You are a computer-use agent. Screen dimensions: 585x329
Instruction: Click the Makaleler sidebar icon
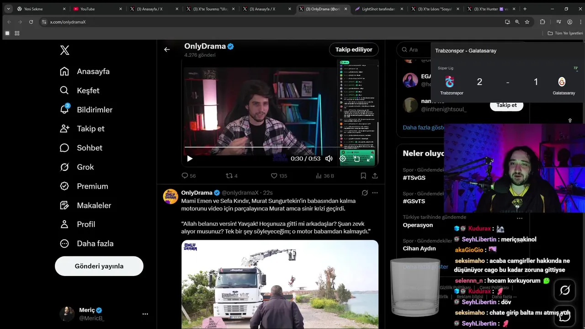(64, 205)
